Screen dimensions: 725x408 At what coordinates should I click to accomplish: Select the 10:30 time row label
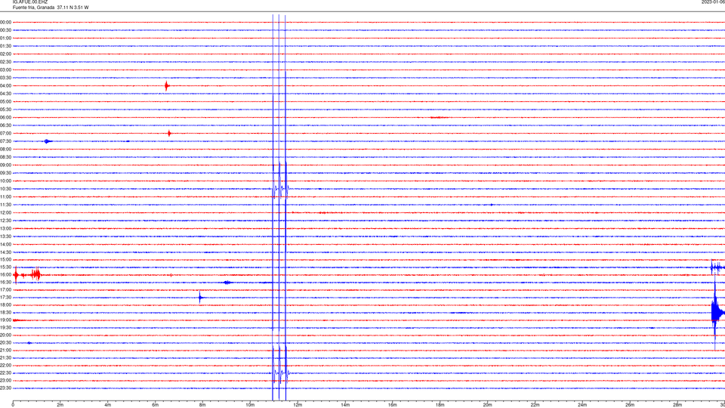coord(5,189)
